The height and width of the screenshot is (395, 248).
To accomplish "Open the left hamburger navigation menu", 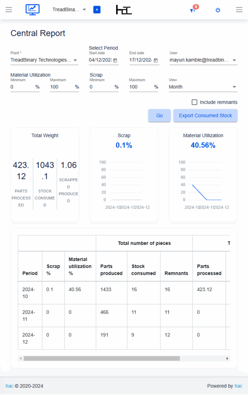I will click(x=9, y=10).
